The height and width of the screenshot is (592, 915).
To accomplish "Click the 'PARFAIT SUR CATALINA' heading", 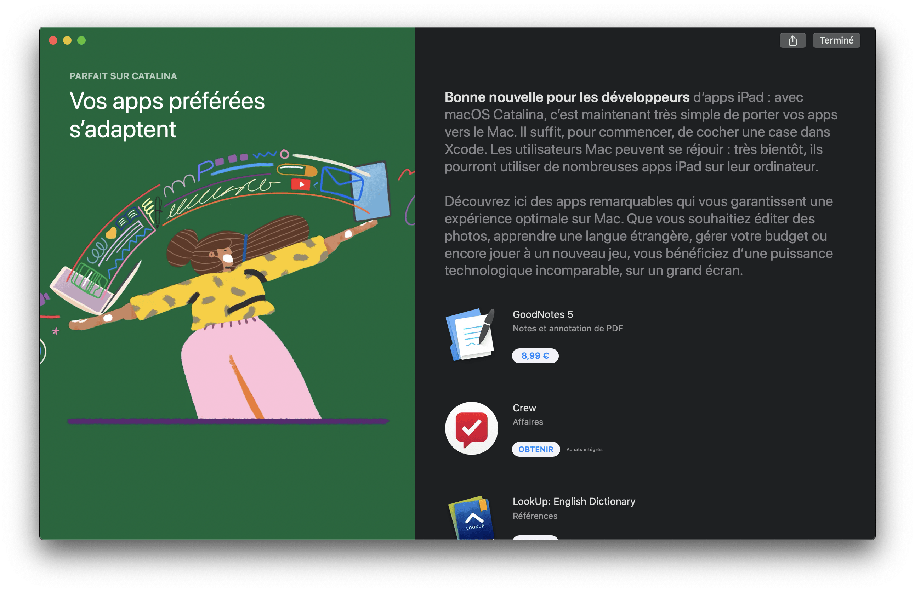I will point(123,76).
